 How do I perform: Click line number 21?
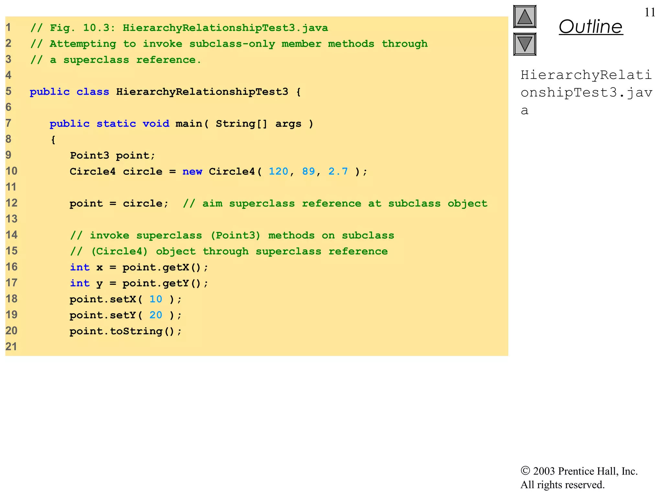(x=11, y=347)
